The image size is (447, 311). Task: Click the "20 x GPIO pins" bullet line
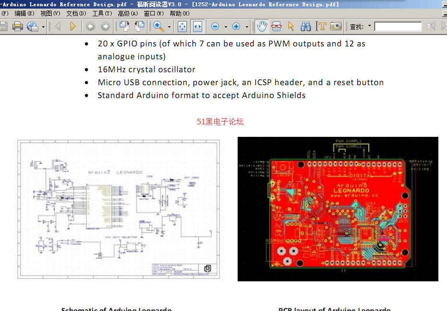[231, 44]
